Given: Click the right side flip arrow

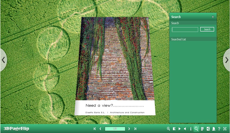Looking at the screenshot, I should [x=226, y=60].
